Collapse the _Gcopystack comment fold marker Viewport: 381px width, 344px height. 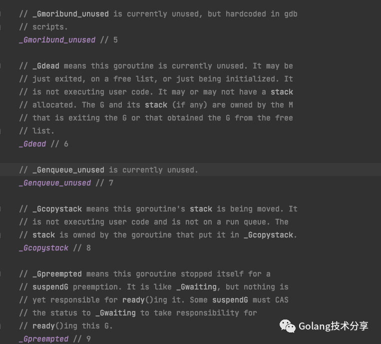[0, 209]
